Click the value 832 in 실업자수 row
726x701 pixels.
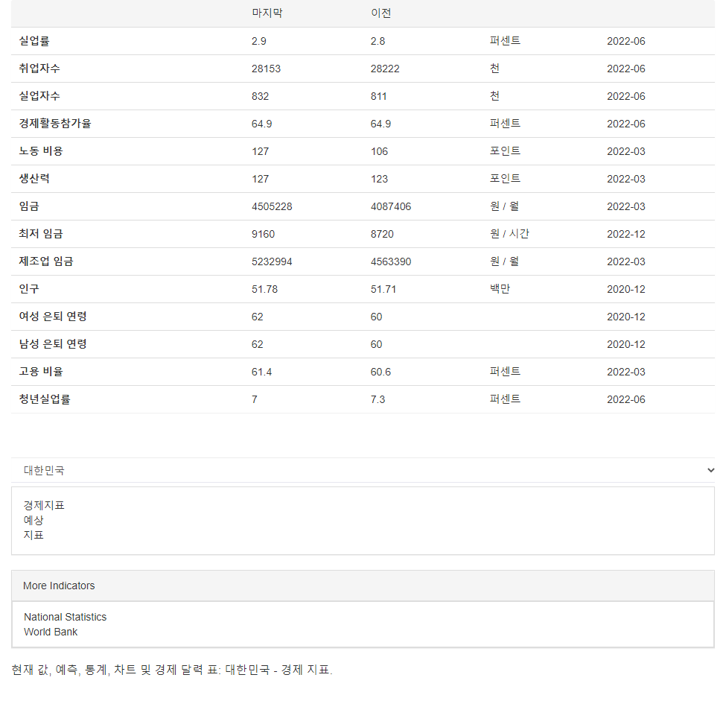(x=260, y=96)
